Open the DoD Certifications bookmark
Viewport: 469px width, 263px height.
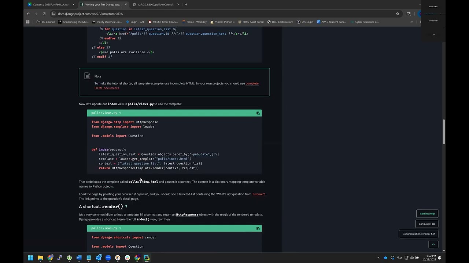[280, 22]
